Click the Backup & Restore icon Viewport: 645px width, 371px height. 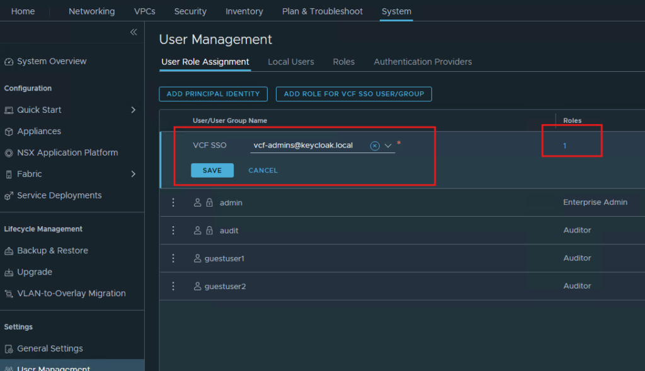tap(9, 251)
